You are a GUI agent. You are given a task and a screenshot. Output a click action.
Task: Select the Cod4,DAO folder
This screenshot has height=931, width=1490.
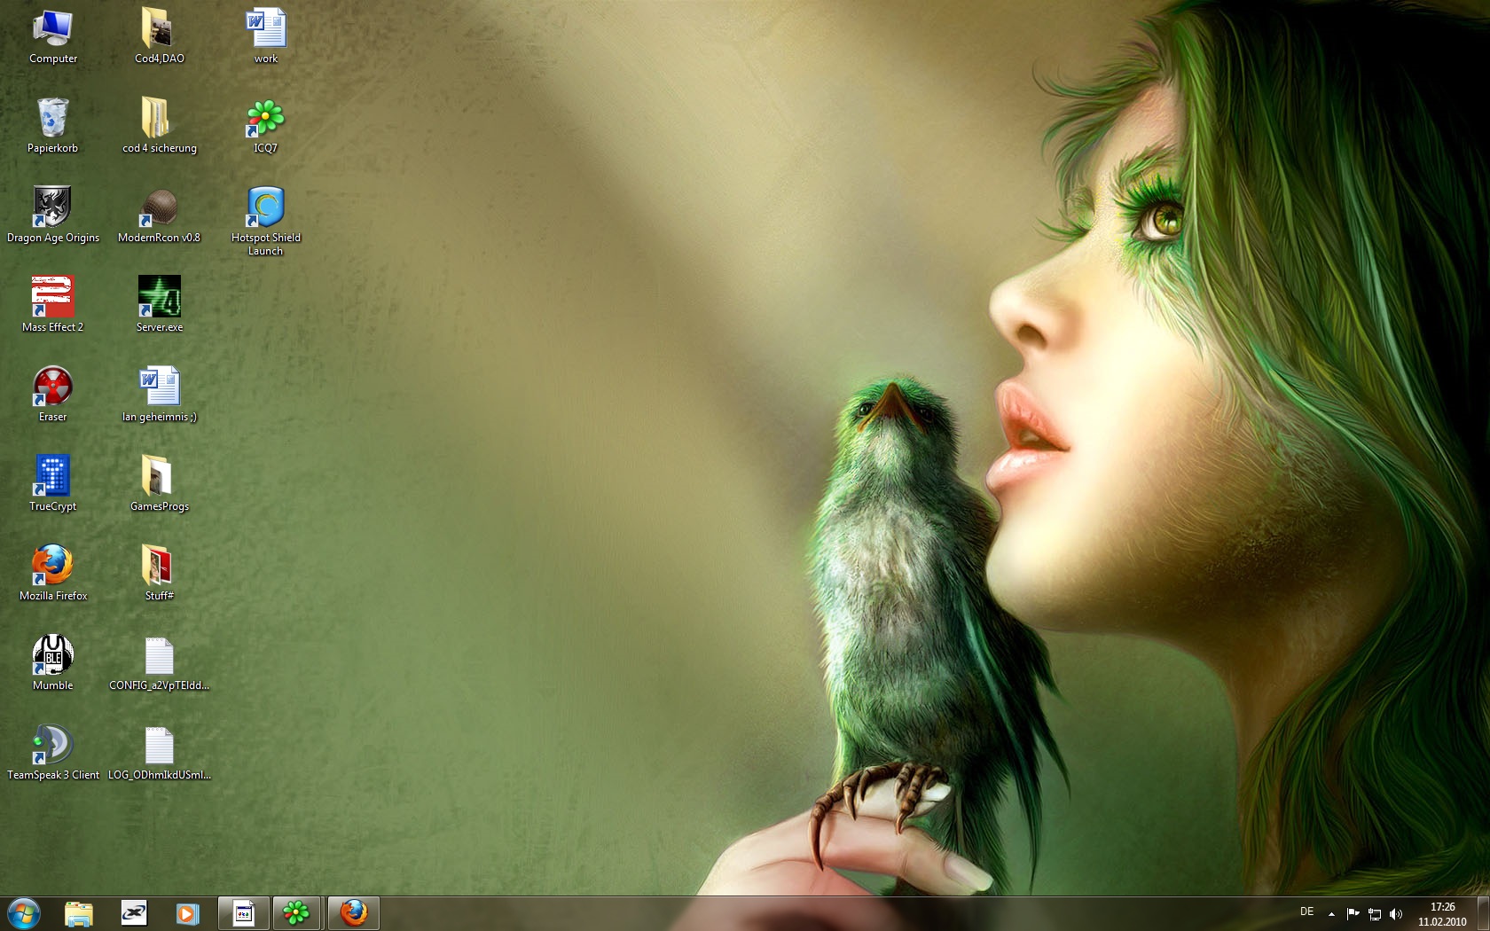[160, 36]
